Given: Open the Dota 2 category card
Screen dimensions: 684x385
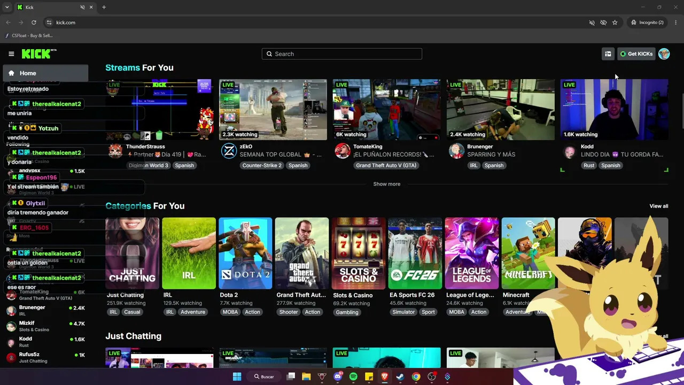Looking at the screenshot, I should (245, 253).
